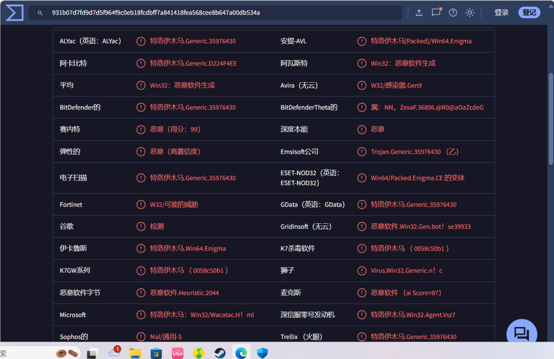Click the page vertical scrollbar
This screenshot has width=554, height=359.
551,119
